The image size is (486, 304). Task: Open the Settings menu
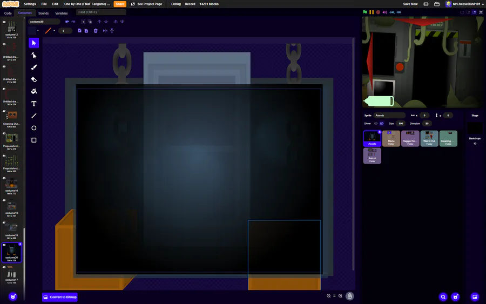[x=30, y=4]
